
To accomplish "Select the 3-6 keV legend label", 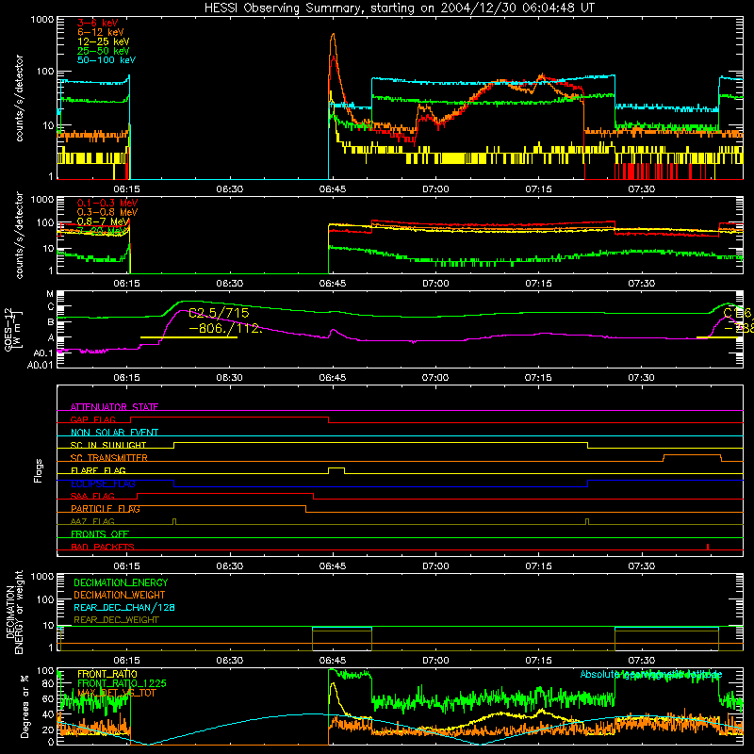I will point(97,23).
